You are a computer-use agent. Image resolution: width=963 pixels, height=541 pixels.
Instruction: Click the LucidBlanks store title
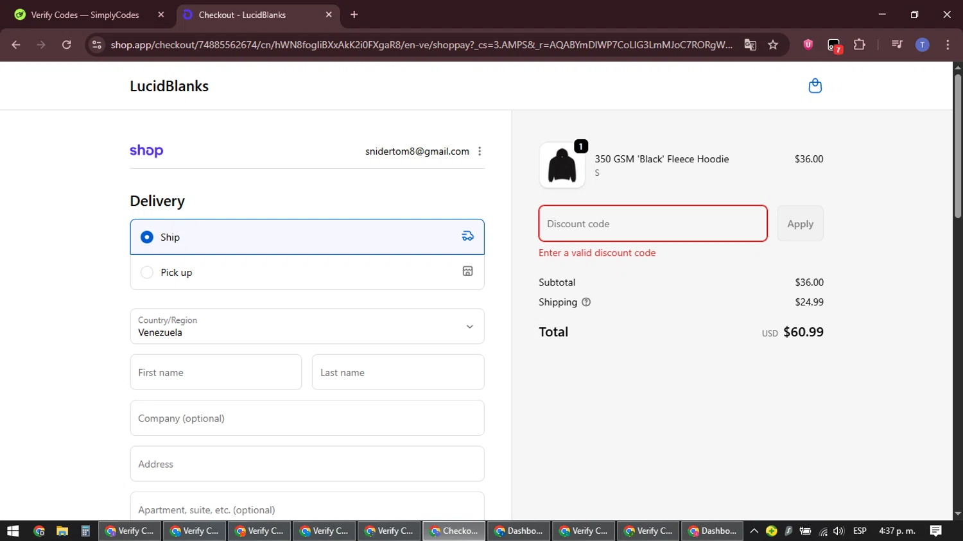[169, 86]
